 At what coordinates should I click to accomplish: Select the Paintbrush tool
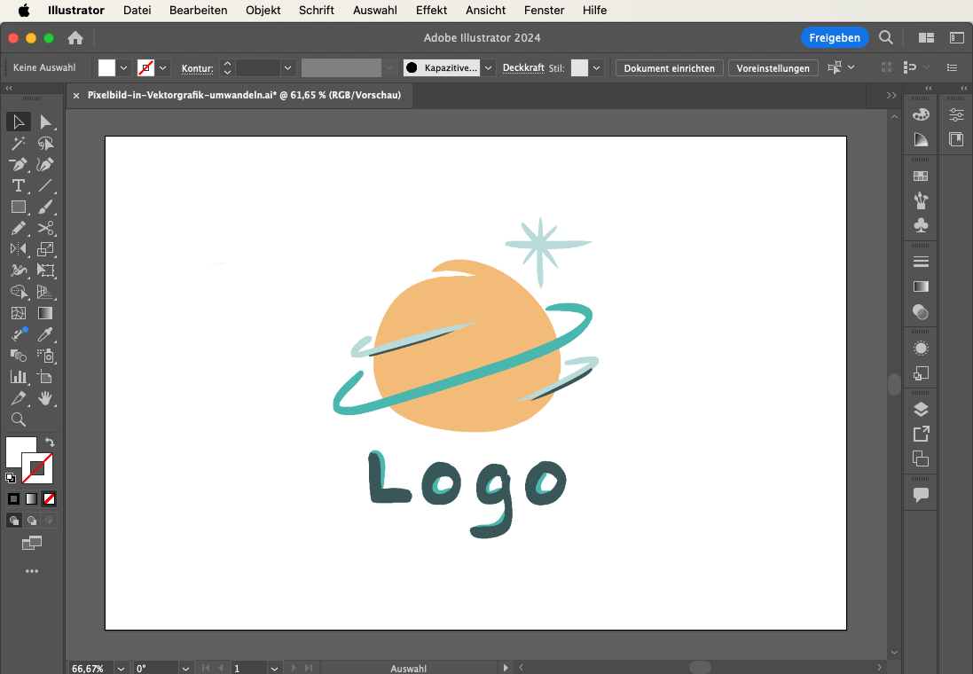(x=46, y=207)
